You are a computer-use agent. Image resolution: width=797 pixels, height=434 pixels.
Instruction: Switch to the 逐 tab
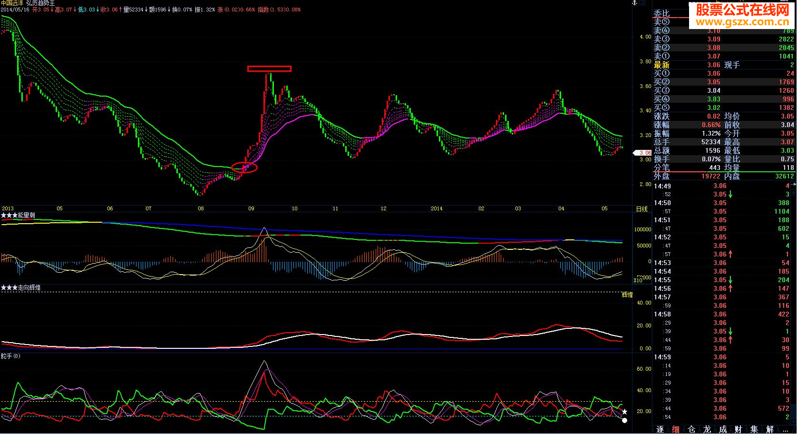pos(660,429)
